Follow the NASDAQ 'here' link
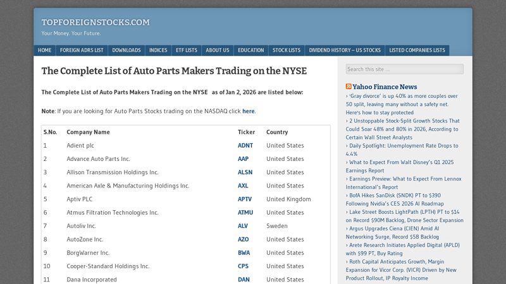The height and width of the screenshot is (284, 506). (x=248, y=111)
